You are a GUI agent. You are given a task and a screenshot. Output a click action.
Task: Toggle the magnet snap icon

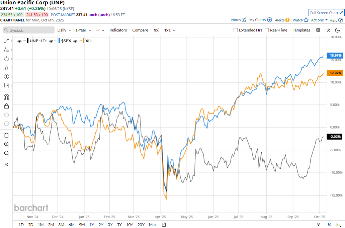click(6, 97)
